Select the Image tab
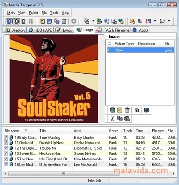 (85, 30)
